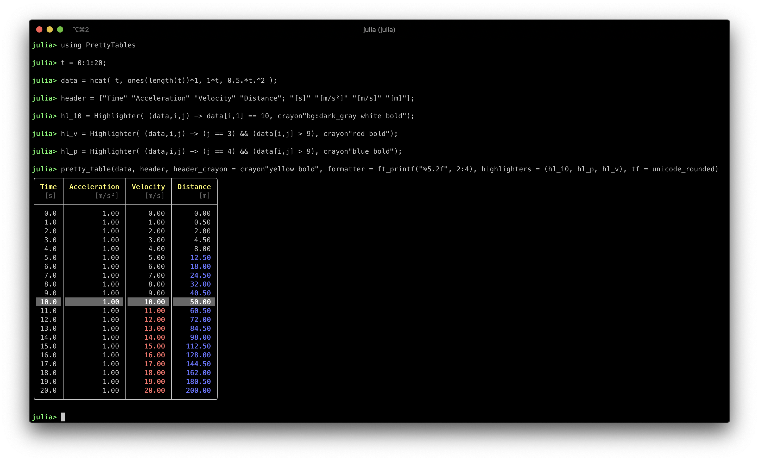
Task: Click the highlighted 50.00 distance cell
Action: pos(200,302)
